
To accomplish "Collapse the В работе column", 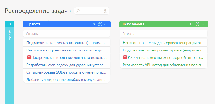I will (94, 24).
